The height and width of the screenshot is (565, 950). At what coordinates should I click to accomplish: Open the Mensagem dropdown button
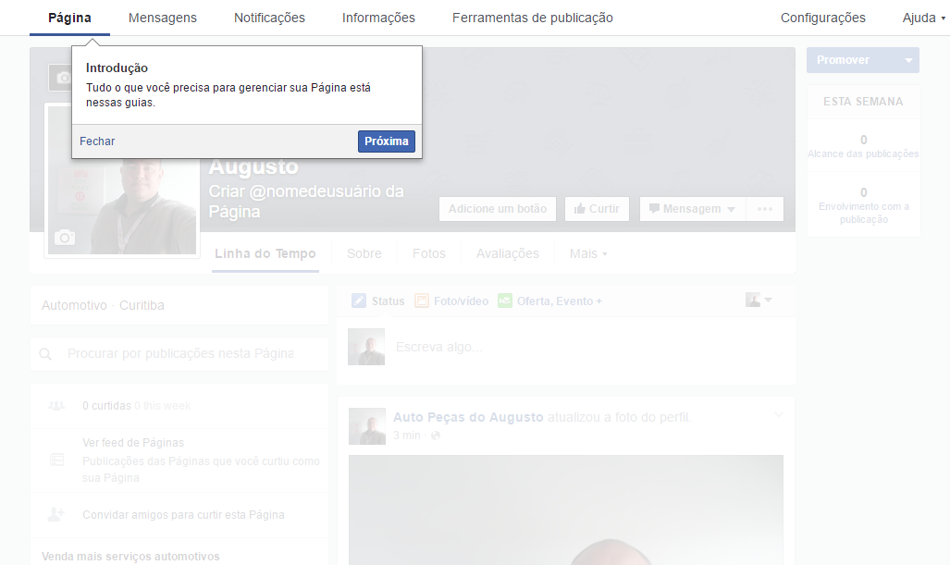(693, 209)
